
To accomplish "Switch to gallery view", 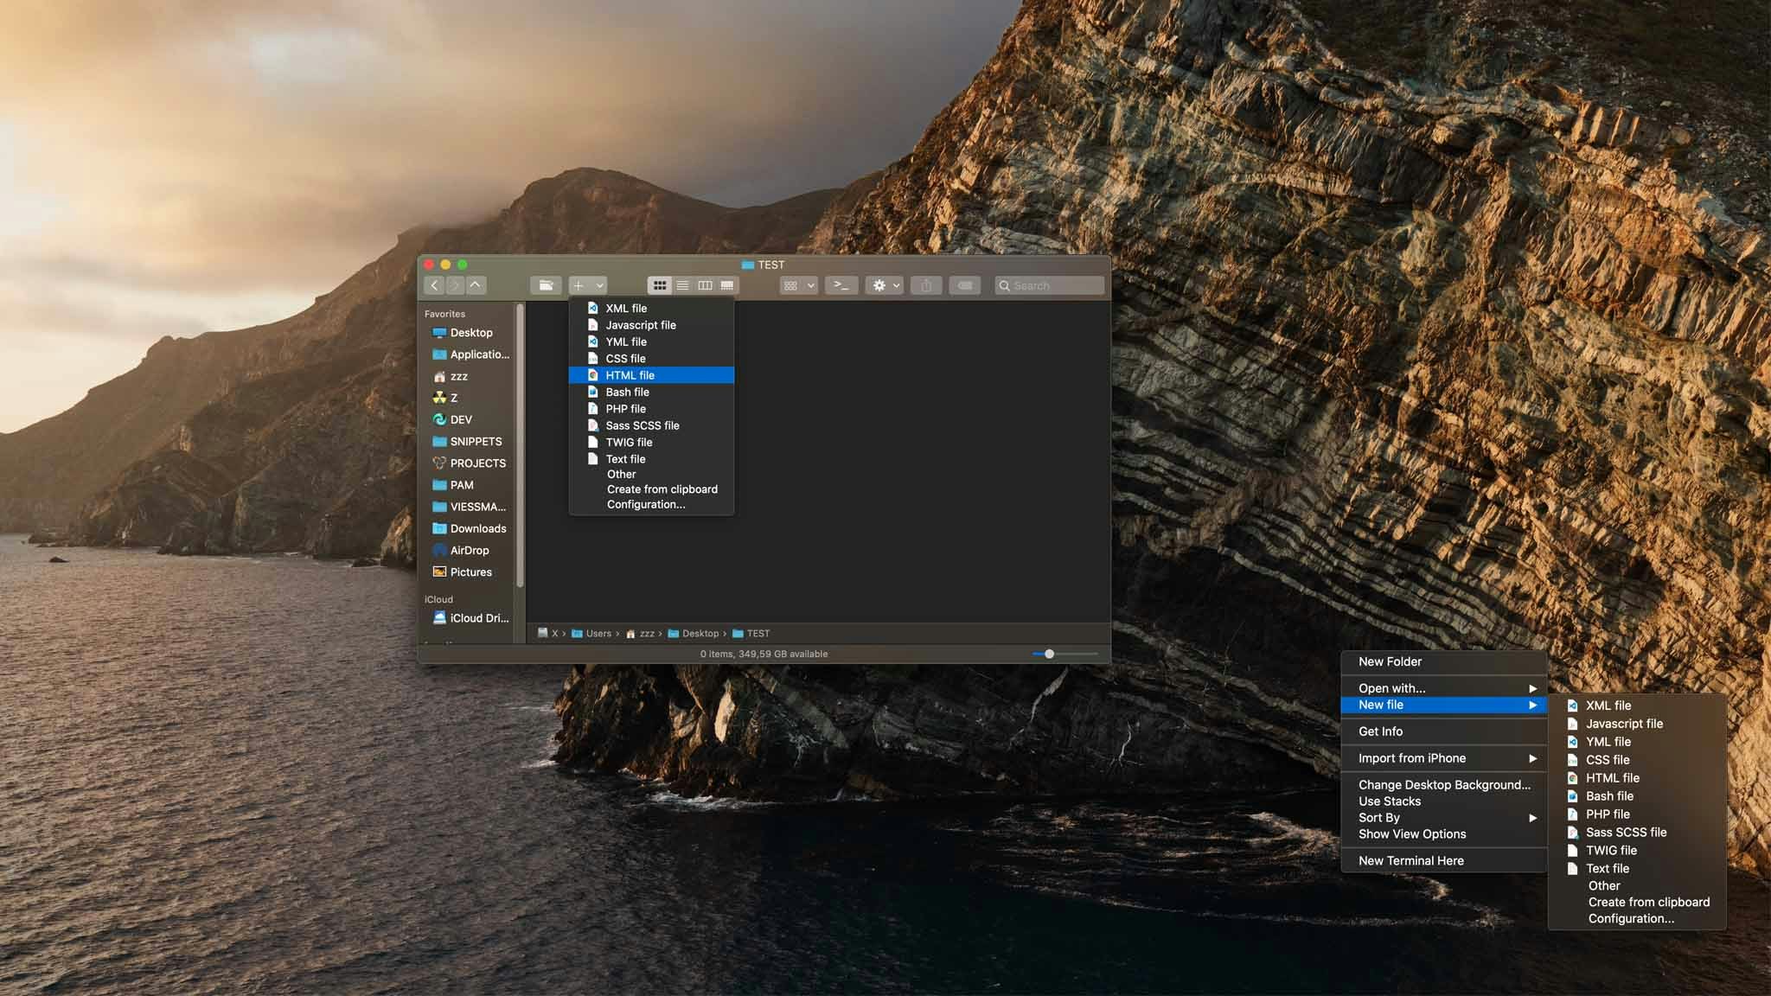I will (x=727, y=285).
